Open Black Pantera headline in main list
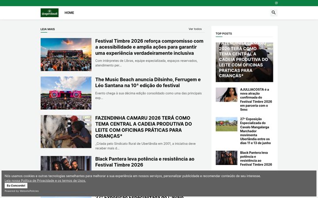The image size is (318, 198). click(x=145, y=162)
